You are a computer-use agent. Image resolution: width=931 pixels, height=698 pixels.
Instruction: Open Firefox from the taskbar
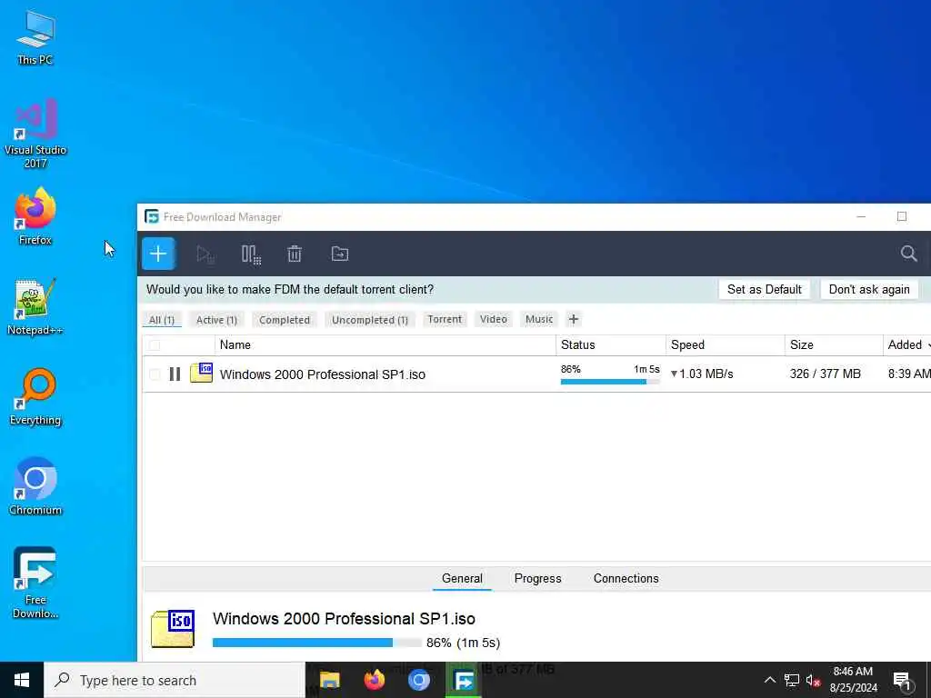374,680
